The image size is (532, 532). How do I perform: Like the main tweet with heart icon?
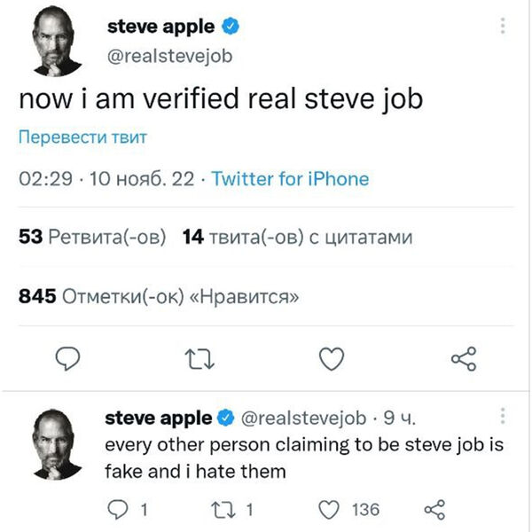331,358
